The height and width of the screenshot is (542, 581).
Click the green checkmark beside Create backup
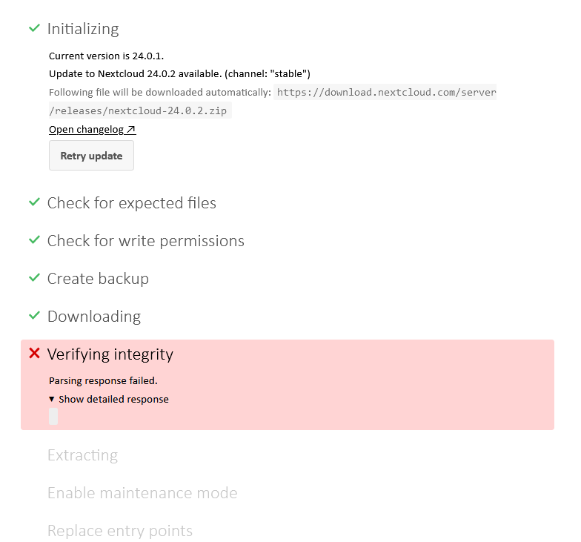coord(34,278)
